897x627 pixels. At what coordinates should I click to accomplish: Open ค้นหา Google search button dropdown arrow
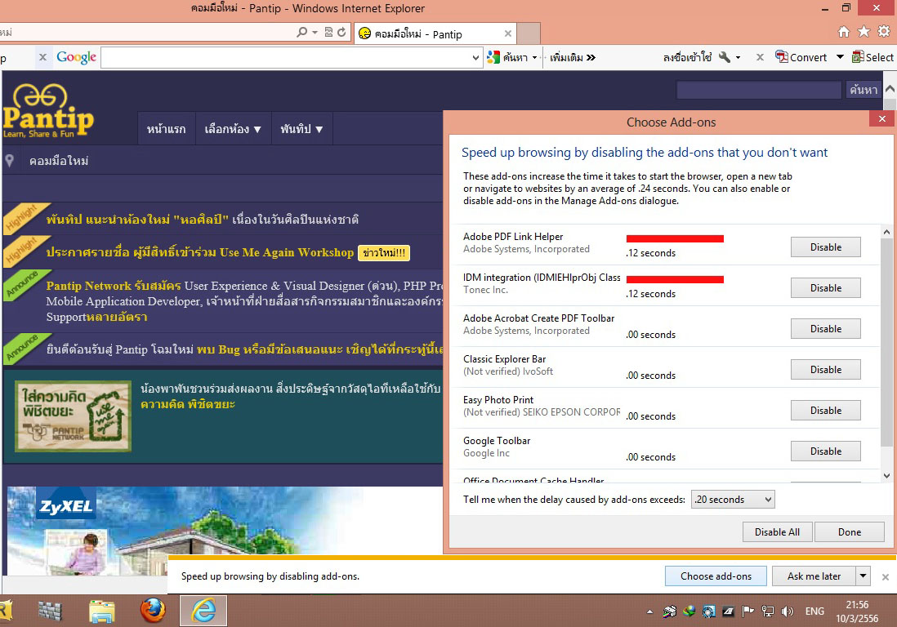pos(535,57)
